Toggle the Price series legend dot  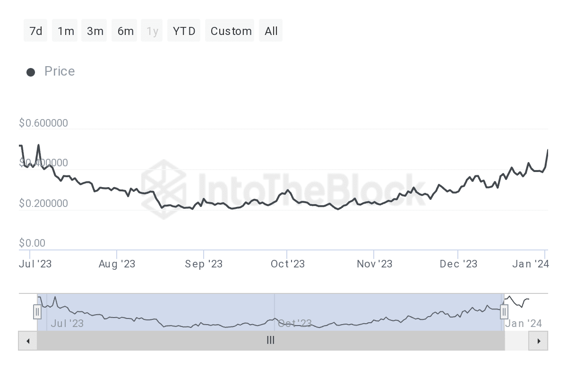(31, 72)
